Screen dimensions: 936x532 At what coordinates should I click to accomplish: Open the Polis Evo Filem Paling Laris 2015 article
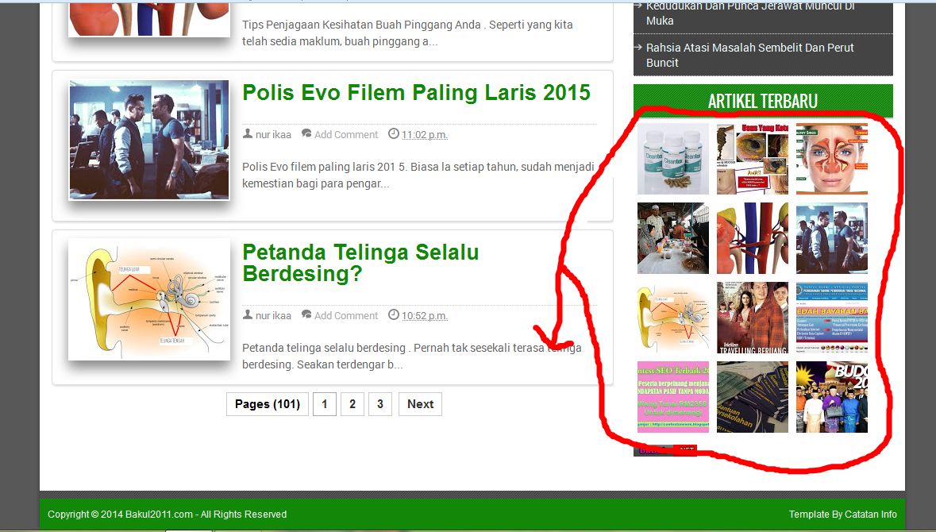coord(416,93)
